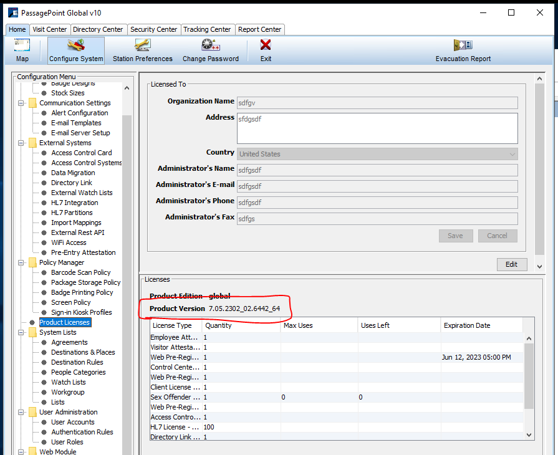Viewport: 558px width, 455px height.
Task: Select Sign-in Kiosk Profiles item
Action: (x=82, y=312)
